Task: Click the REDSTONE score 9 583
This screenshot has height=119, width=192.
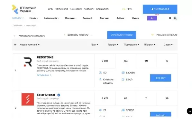Action: (x=105, y=61)
